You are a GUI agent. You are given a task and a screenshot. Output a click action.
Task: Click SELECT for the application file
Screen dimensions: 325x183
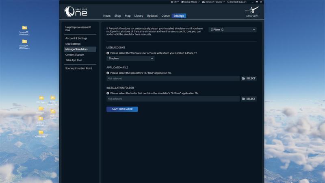[249, 78]
